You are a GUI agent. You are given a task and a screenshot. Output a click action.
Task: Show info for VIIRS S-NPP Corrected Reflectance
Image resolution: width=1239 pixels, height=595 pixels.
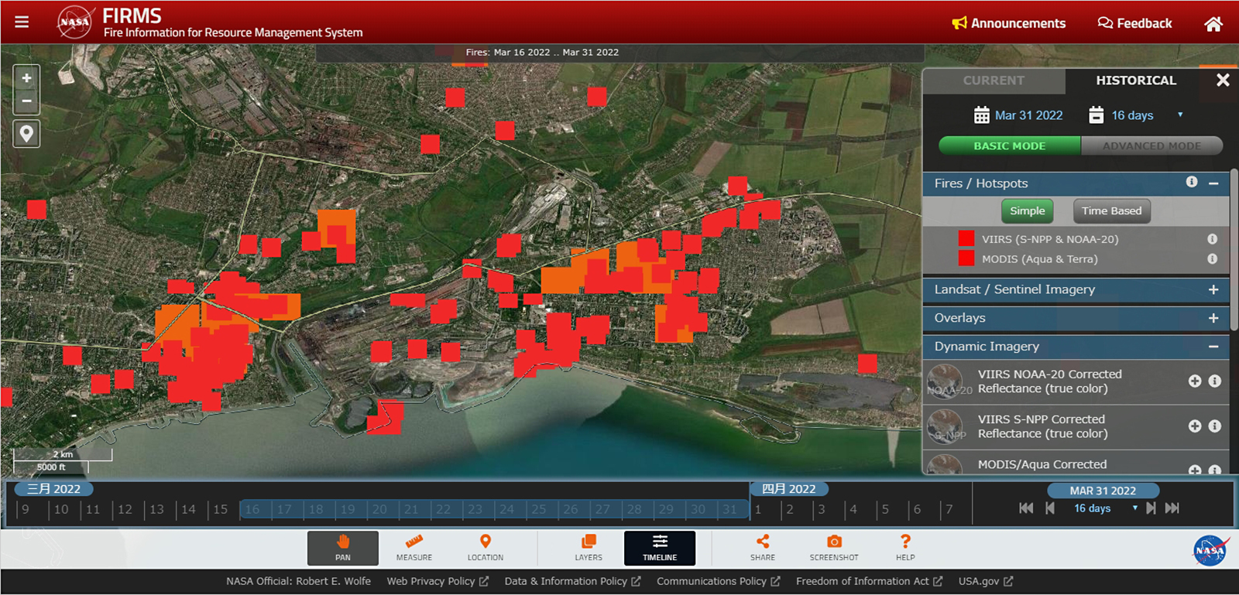1214,426
